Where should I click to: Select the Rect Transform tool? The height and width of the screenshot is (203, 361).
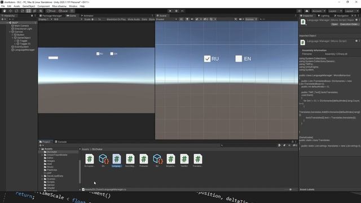[x=29, y=11]
